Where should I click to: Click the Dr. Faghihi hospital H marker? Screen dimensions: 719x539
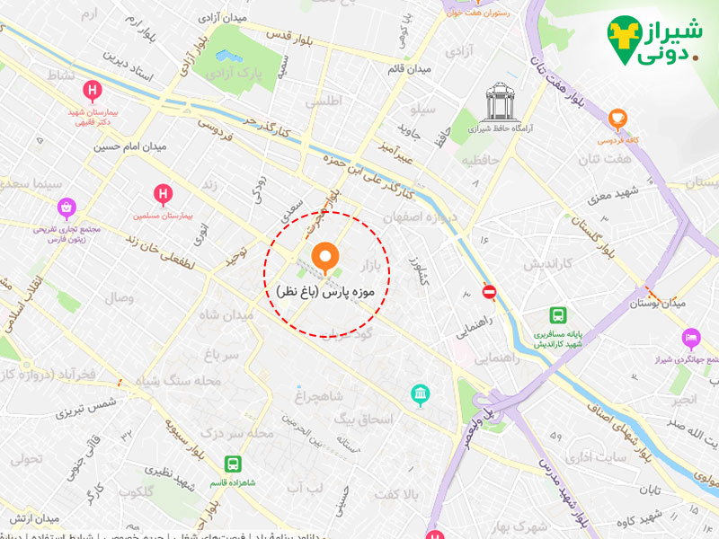[x=93, y=91]
